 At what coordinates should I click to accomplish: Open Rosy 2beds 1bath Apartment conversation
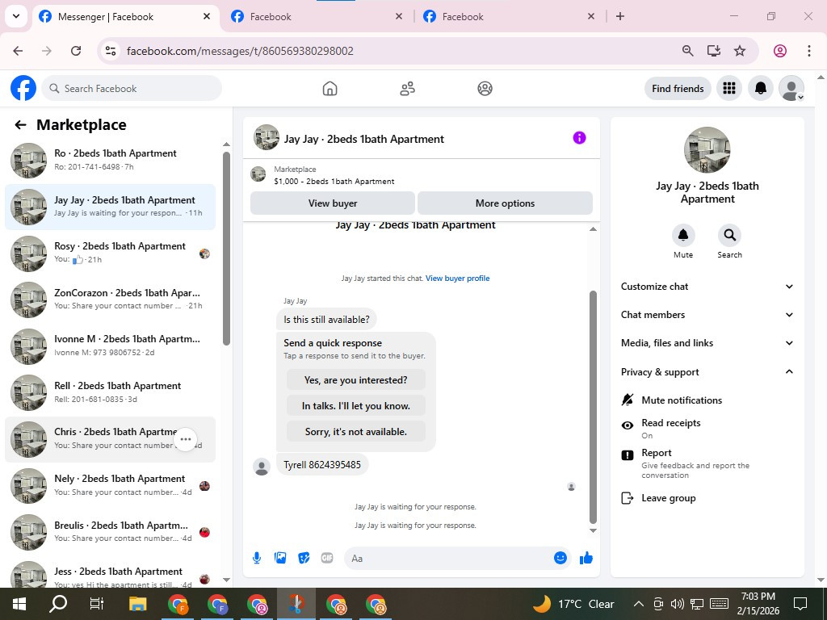coord(110,253)
